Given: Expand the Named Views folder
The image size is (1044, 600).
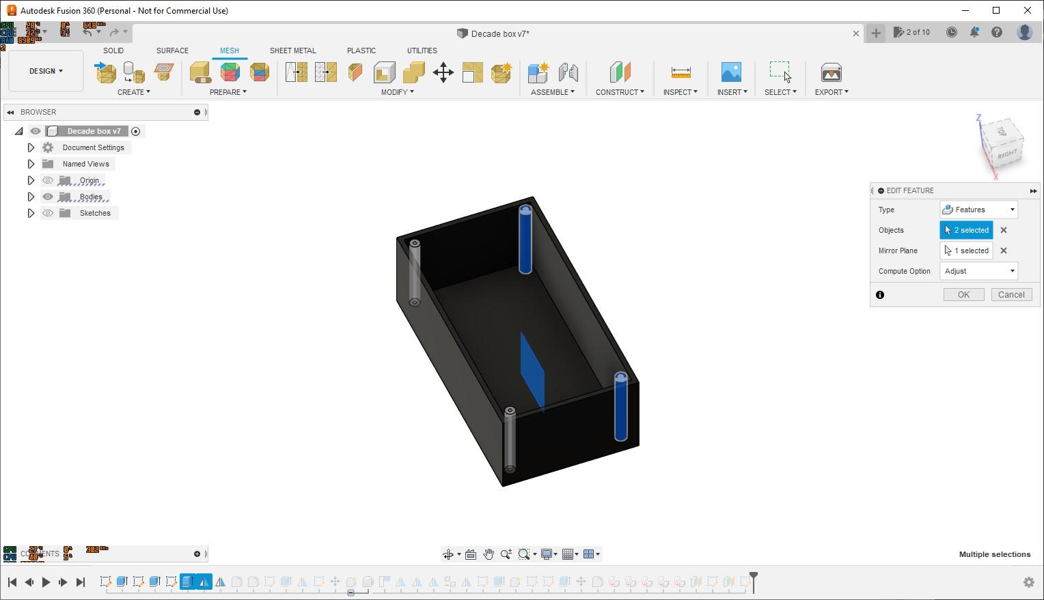Looking at the screenshot, I should tap(31, 164).
